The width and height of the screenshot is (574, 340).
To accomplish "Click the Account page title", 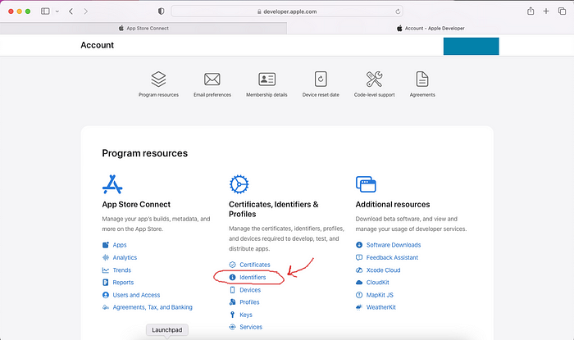I will pos(97,45).
